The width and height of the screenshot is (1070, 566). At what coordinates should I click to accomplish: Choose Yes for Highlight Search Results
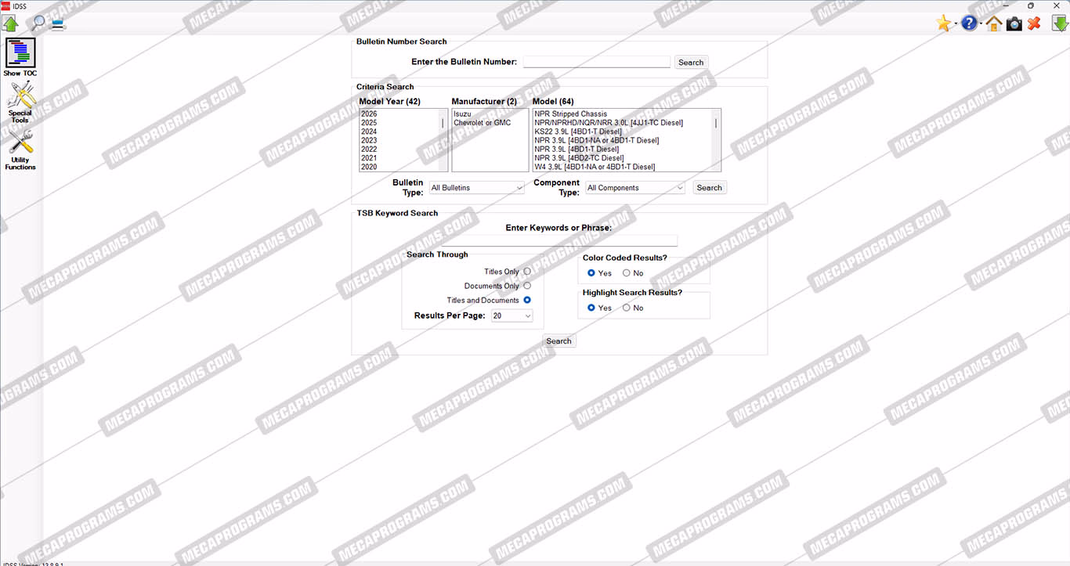click(x=591, y=308)
